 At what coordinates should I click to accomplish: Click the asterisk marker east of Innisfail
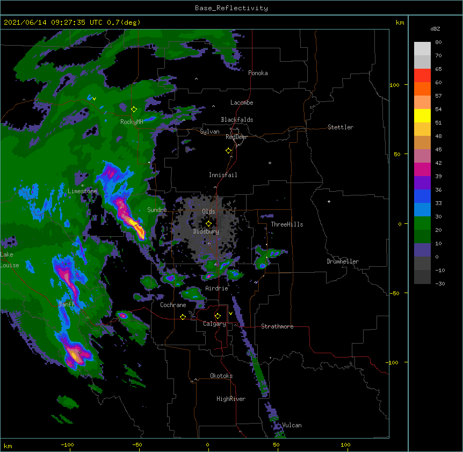click(270, 163)
